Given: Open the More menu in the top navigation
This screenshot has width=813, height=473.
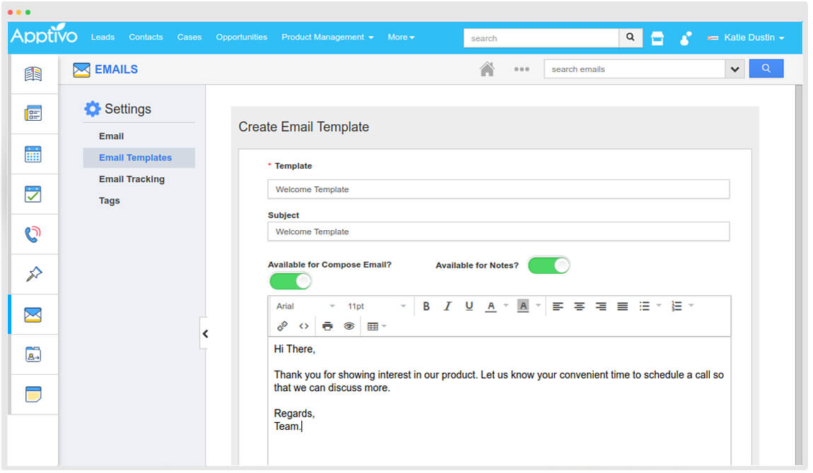Looking at the screenshot, I should (401, 37).
